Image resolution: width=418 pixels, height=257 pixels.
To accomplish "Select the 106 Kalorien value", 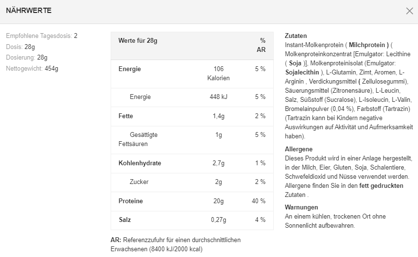I will (218, 73).
